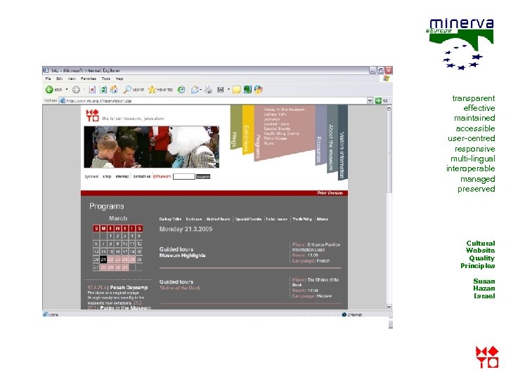Click the Print icon in toolbar

[209, 90]
